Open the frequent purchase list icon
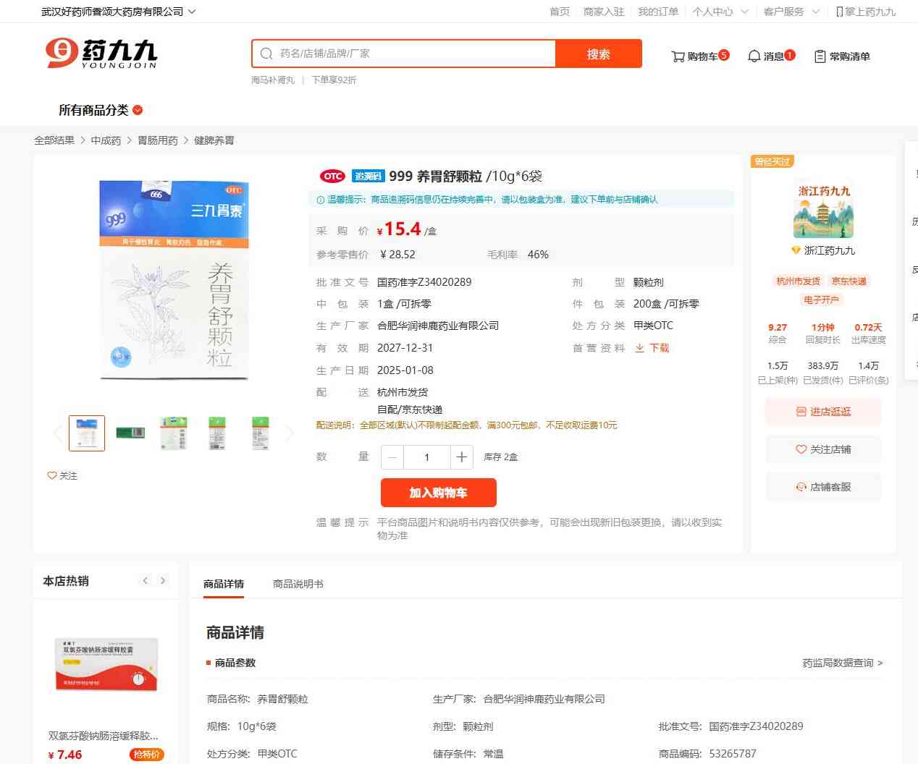Viewport: 918px width, 764px height. tap(820, 56)
